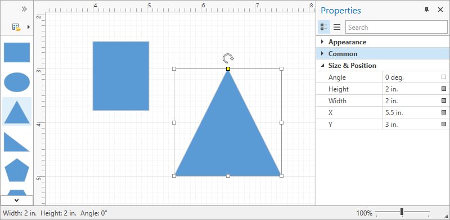Expand the toolbox panel with double chevron
This screenshot has width=450, height=220.
tap(24, 9)
